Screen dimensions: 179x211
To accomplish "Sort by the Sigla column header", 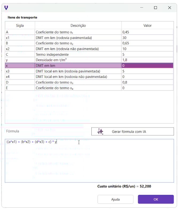I will [x=20, y=26].
